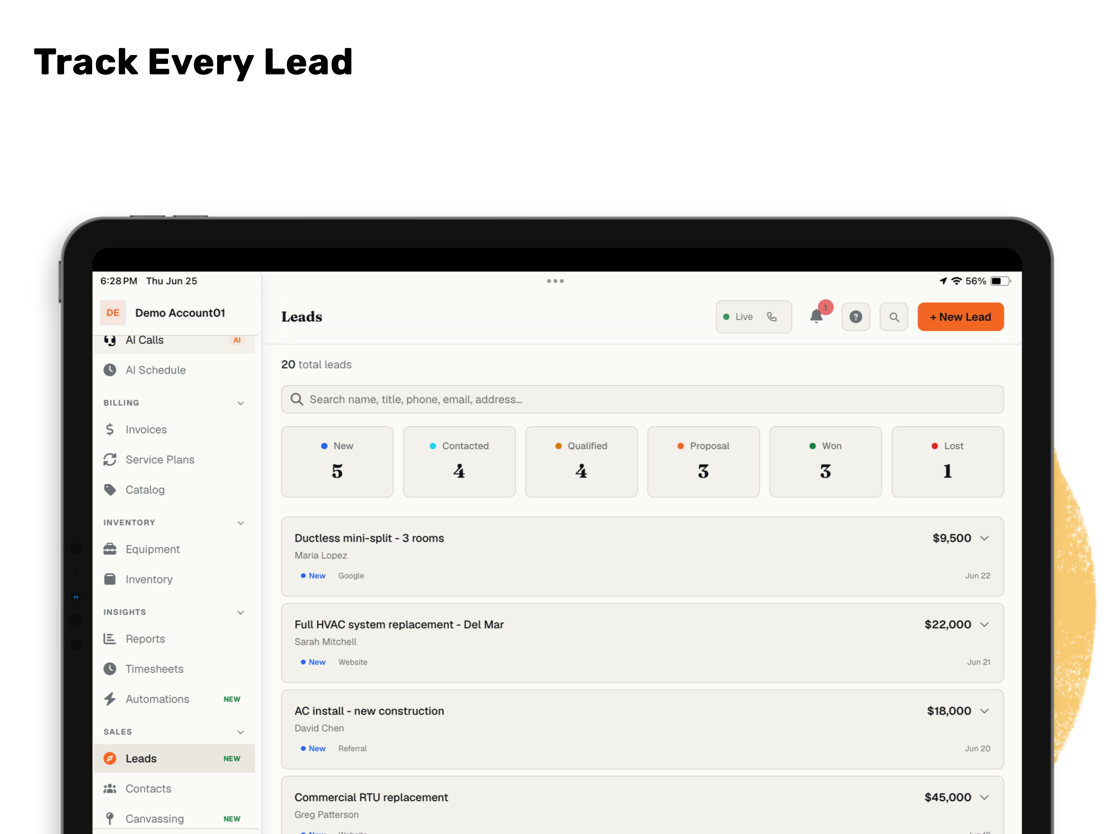Click the Contacts people icon

pyautogui.click(x=110, y=788)
